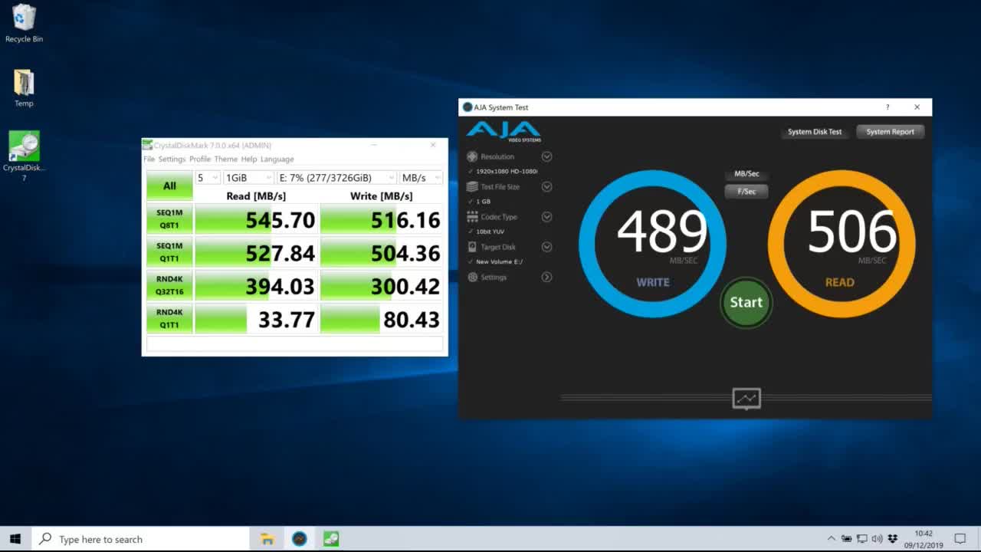Click the 1 GB file size value
The image size is (981, 552).
point(483,202)
